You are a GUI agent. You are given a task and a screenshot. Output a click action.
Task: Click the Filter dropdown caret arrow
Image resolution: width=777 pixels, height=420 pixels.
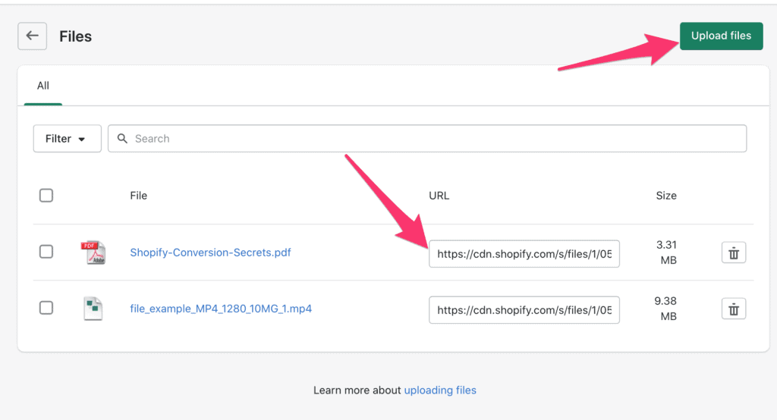coord(82,139)
